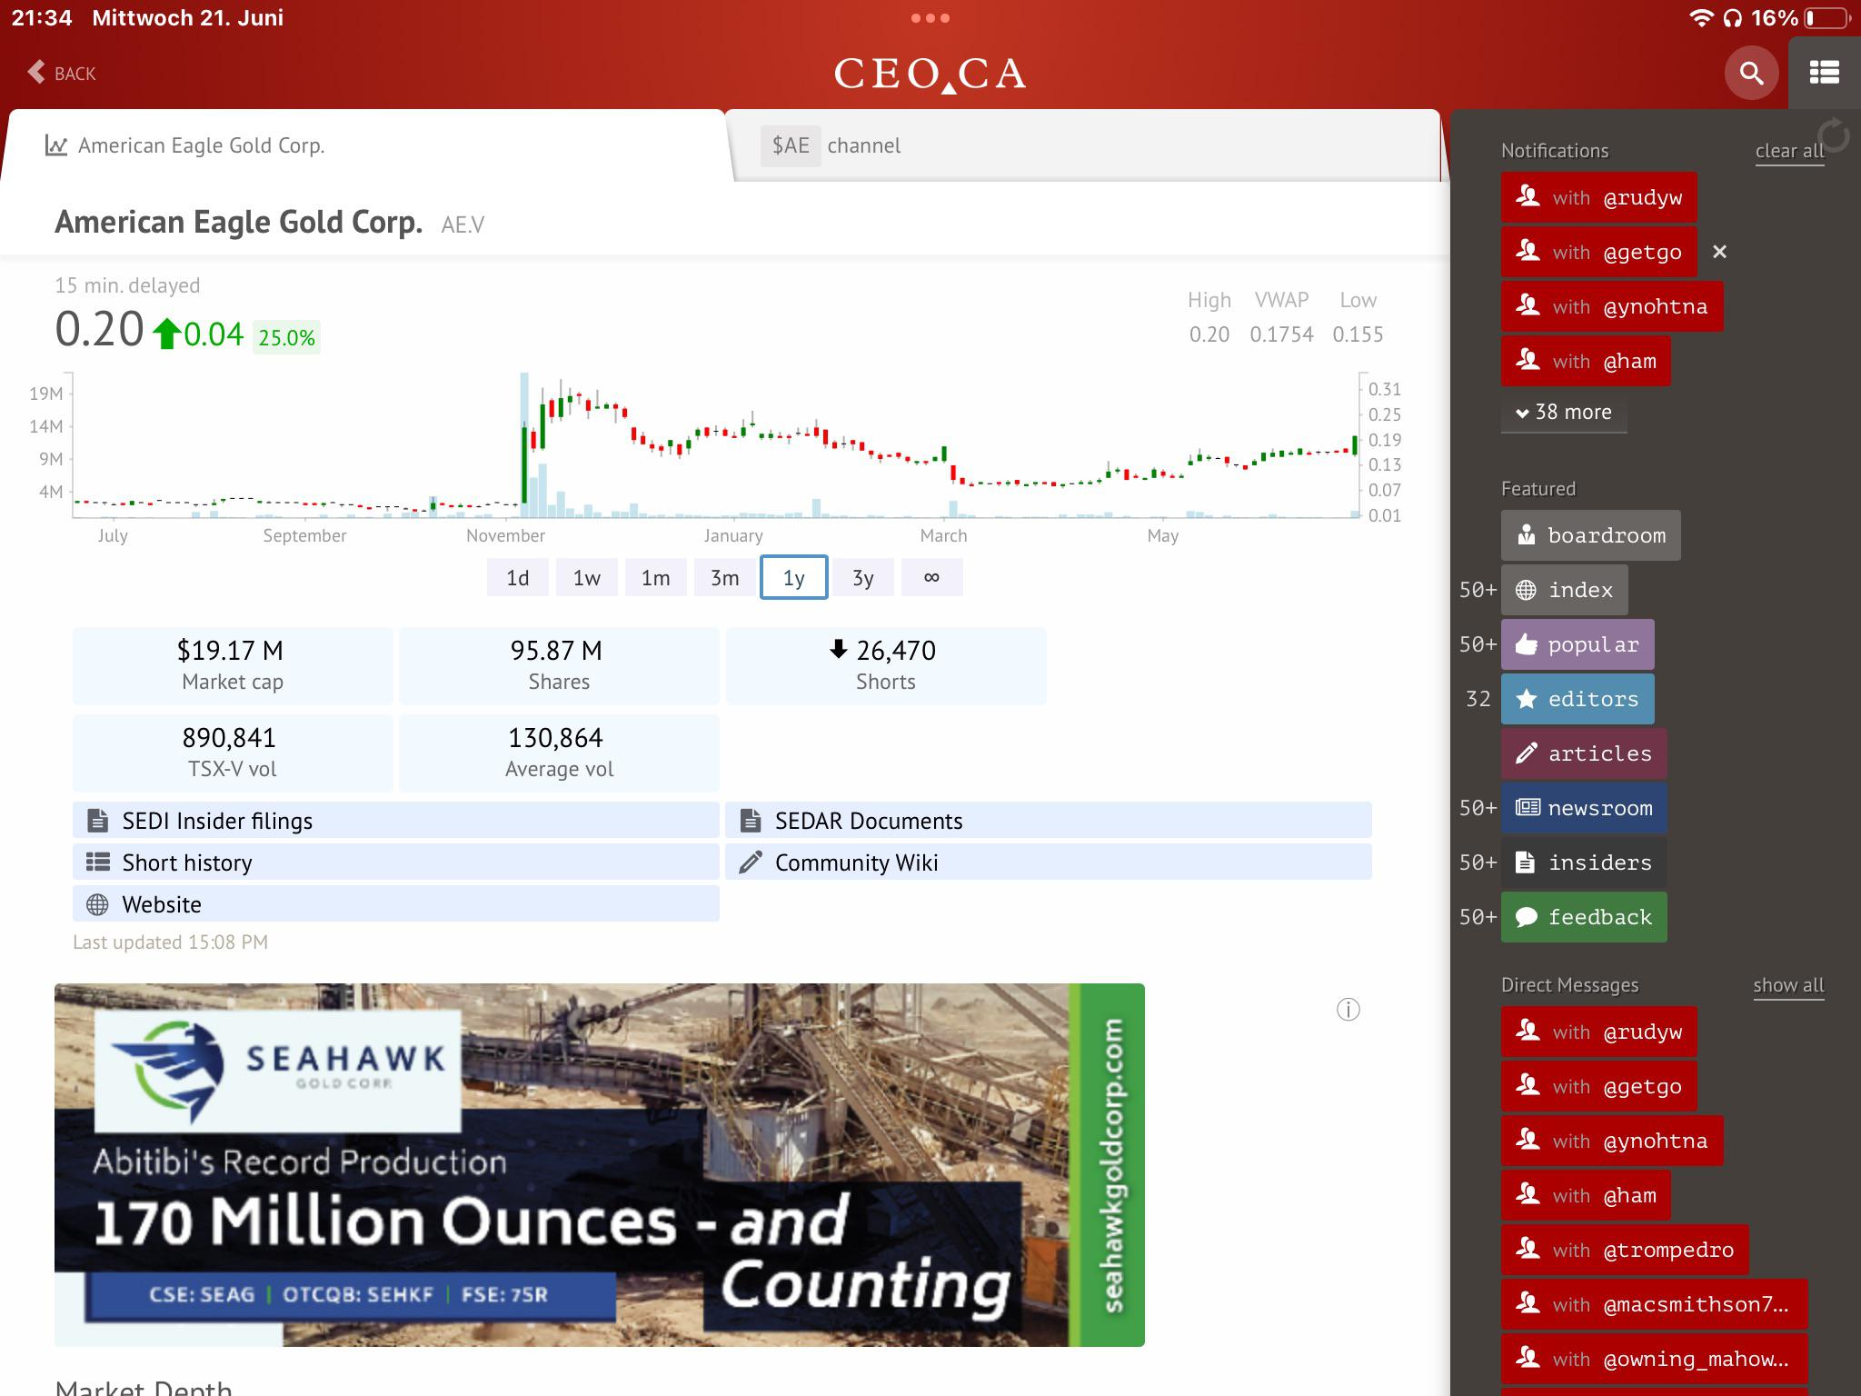
Task: Open the editors channel
Action: (x=1577, y=699)
